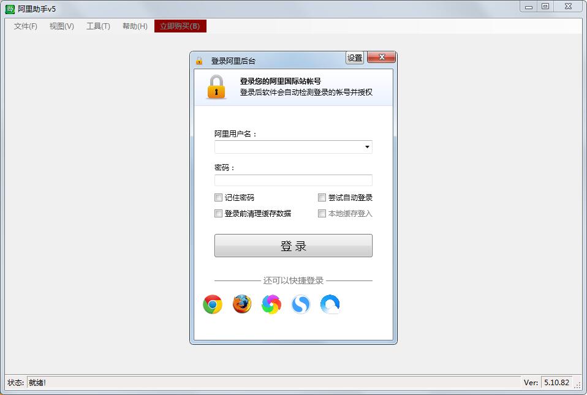Select the 360 browser quick login icon

coord(271,304)
